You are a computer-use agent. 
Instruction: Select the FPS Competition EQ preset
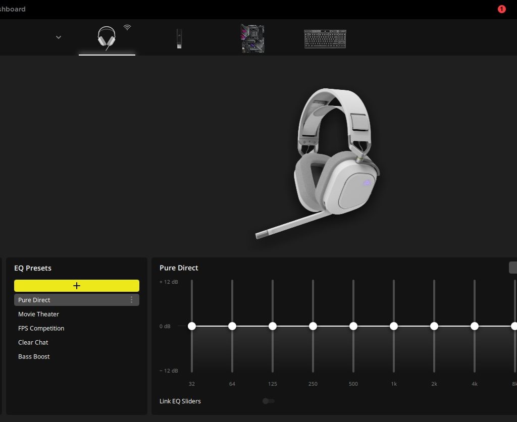41,328
